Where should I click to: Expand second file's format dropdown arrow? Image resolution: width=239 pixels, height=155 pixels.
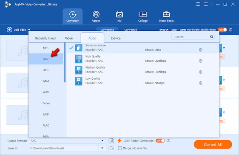pyautogui.click(x=224, y=80)
